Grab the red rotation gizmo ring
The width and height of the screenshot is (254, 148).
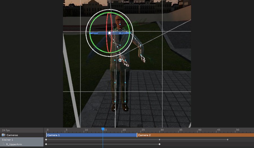[106, 33]
